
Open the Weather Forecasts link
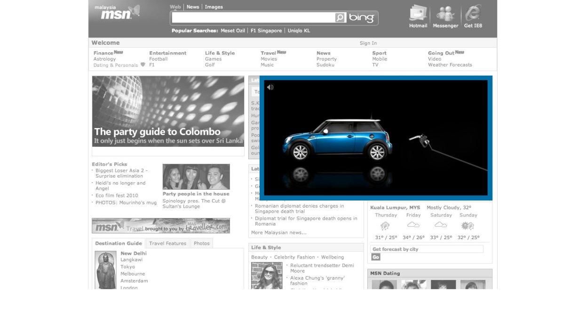[x=450, y=65]
